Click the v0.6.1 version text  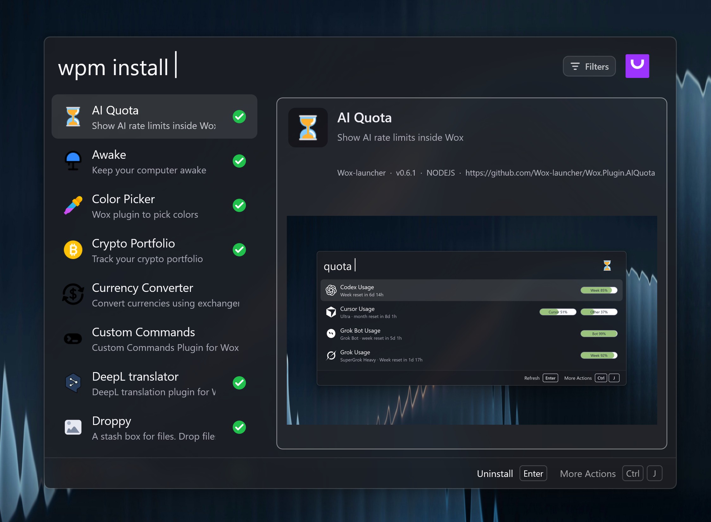tap(406, 173)
